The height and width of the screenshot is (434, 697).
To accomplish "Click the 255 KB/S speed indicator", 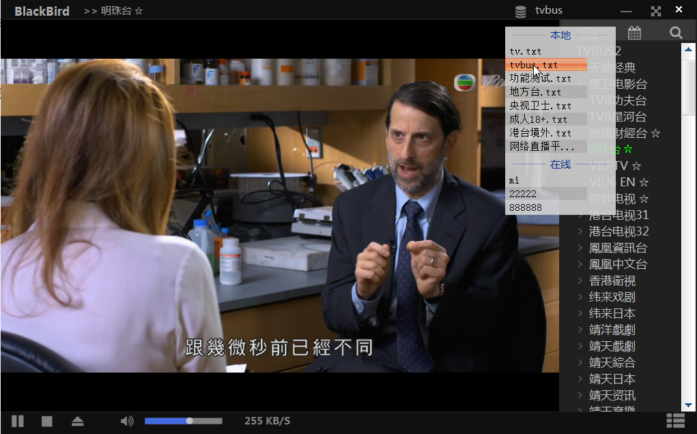I will (267, 420).
